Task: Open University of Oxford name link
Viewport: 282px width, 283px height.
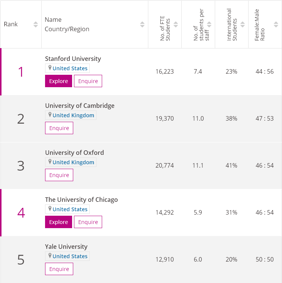Action: 74,153
